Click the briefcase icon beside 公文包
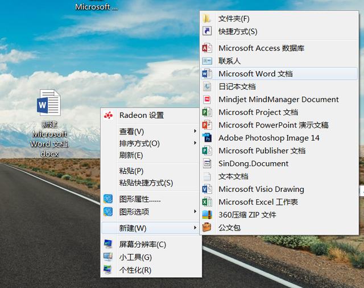Screen dimensions: 364x288 coord(207,227)
